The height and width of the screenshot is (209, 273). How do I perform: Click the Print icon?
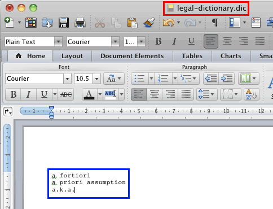click(80, 23)
